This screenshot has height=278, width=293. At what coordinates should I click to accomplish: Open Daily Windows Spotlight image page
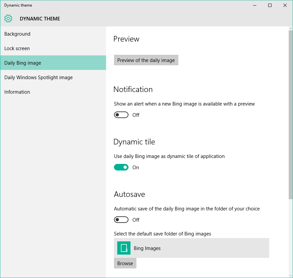53,77
